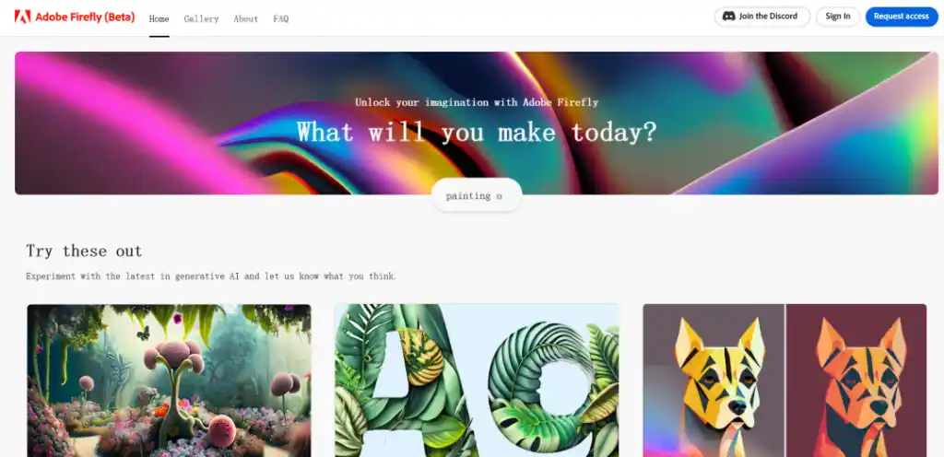
Task: Open the FAQ tab
Action: point(280,18)
